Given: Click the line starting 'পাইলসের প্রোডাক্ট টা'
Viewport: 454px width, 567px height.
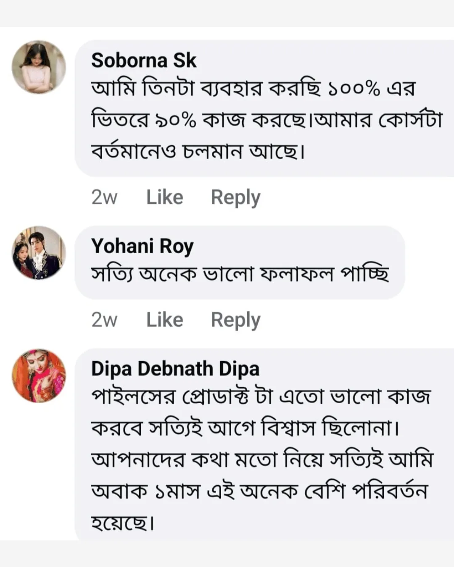Looking at the screenshot, I should (261, 397).
